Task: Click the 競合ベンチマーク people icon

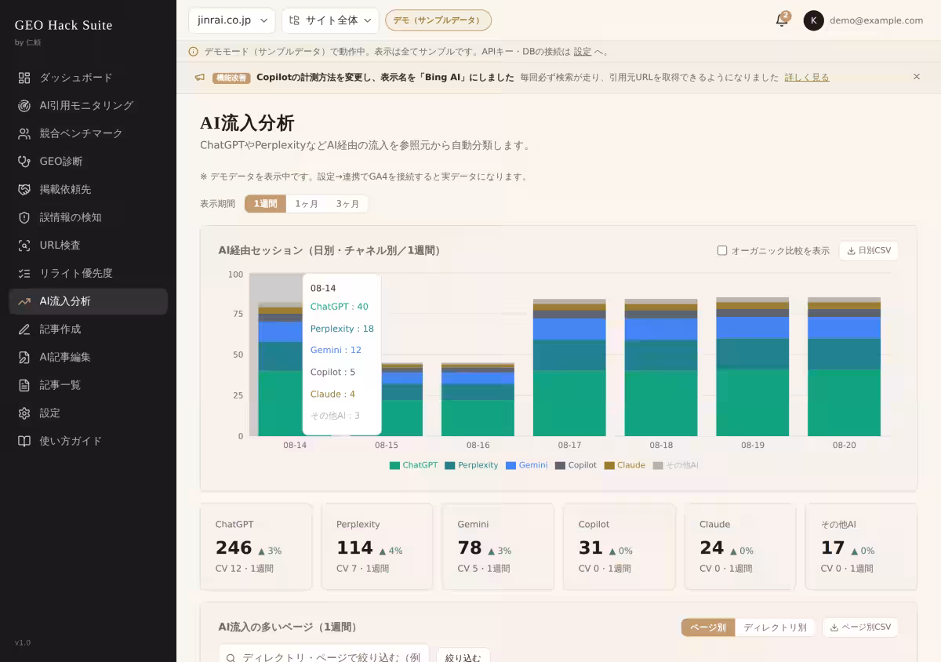Action: click(x=24, y=133)
